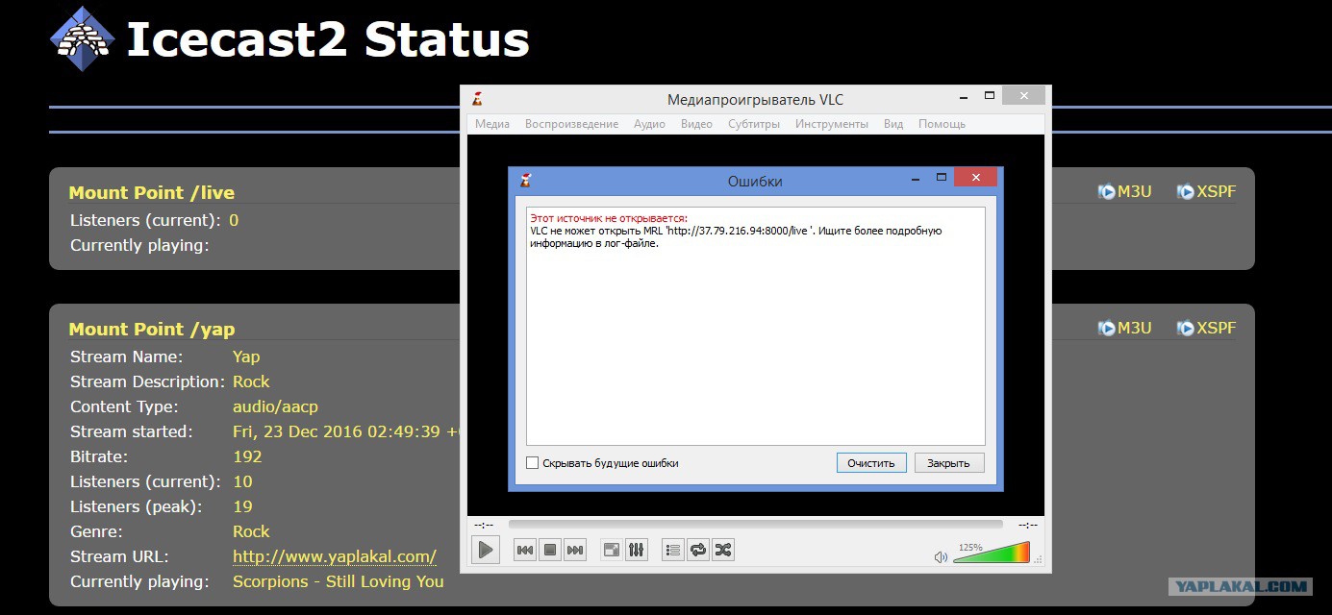Expand the Инструменты menu

pos(832,124)
